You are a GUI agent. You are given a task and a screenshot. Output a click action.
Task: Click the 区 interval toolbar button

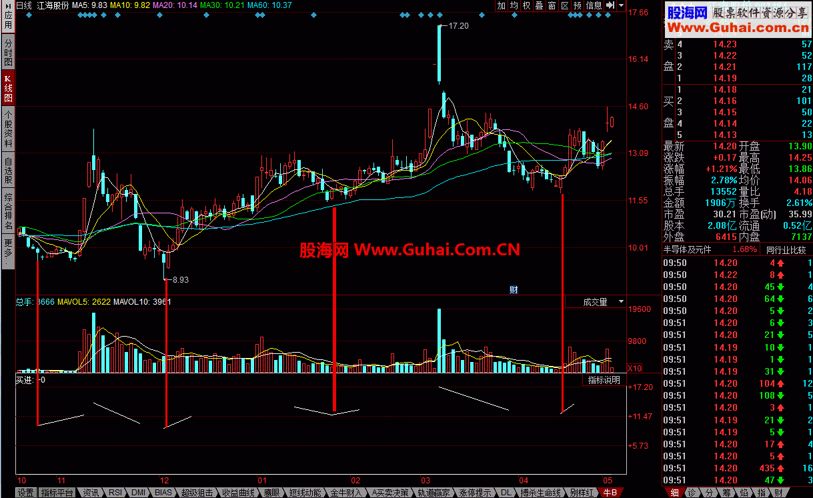coord(565,5)
